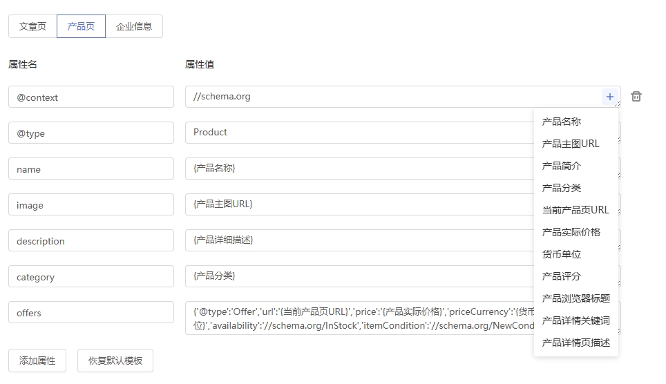Switch to the 文章页 tab
Image resolution: width=666 pixels, height=384 pixels.
[x=32, y=26]
